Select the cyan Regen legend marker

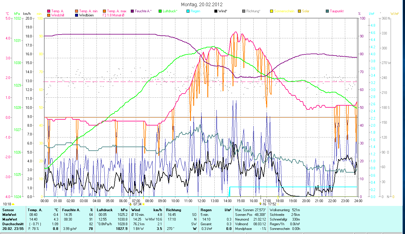(x=188, y=11)
